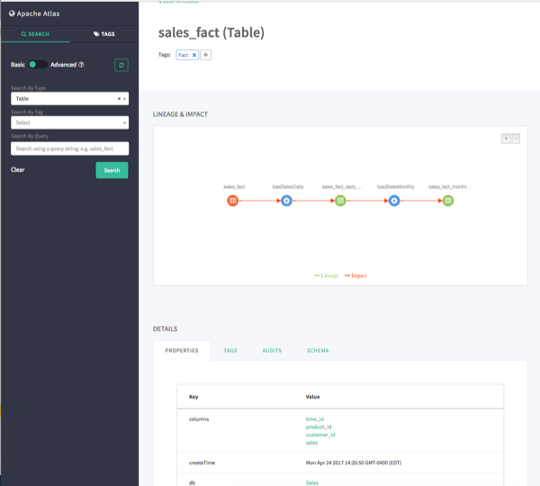Click the refresh icon in the search panel
This screenshot has height=486, width=540.
pos(121,65)
